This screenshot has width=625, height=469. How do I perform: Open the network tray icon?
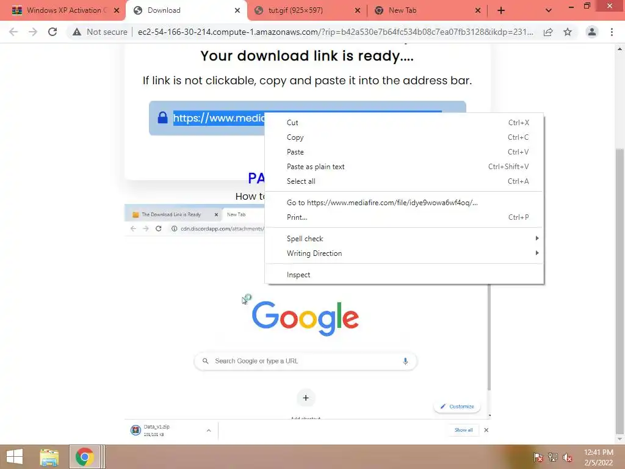[x=553, y=457]
